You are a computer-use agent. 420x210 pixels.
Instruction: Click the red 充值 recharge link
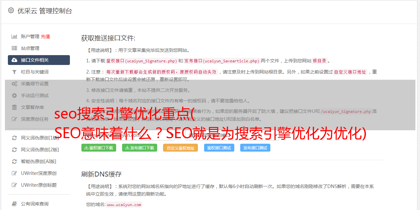(45, 36)
